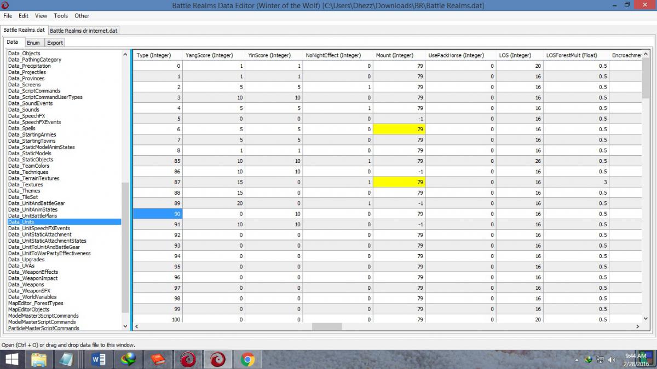Open Google Chrome from the taskbar
657x369 pixels.
247,359
